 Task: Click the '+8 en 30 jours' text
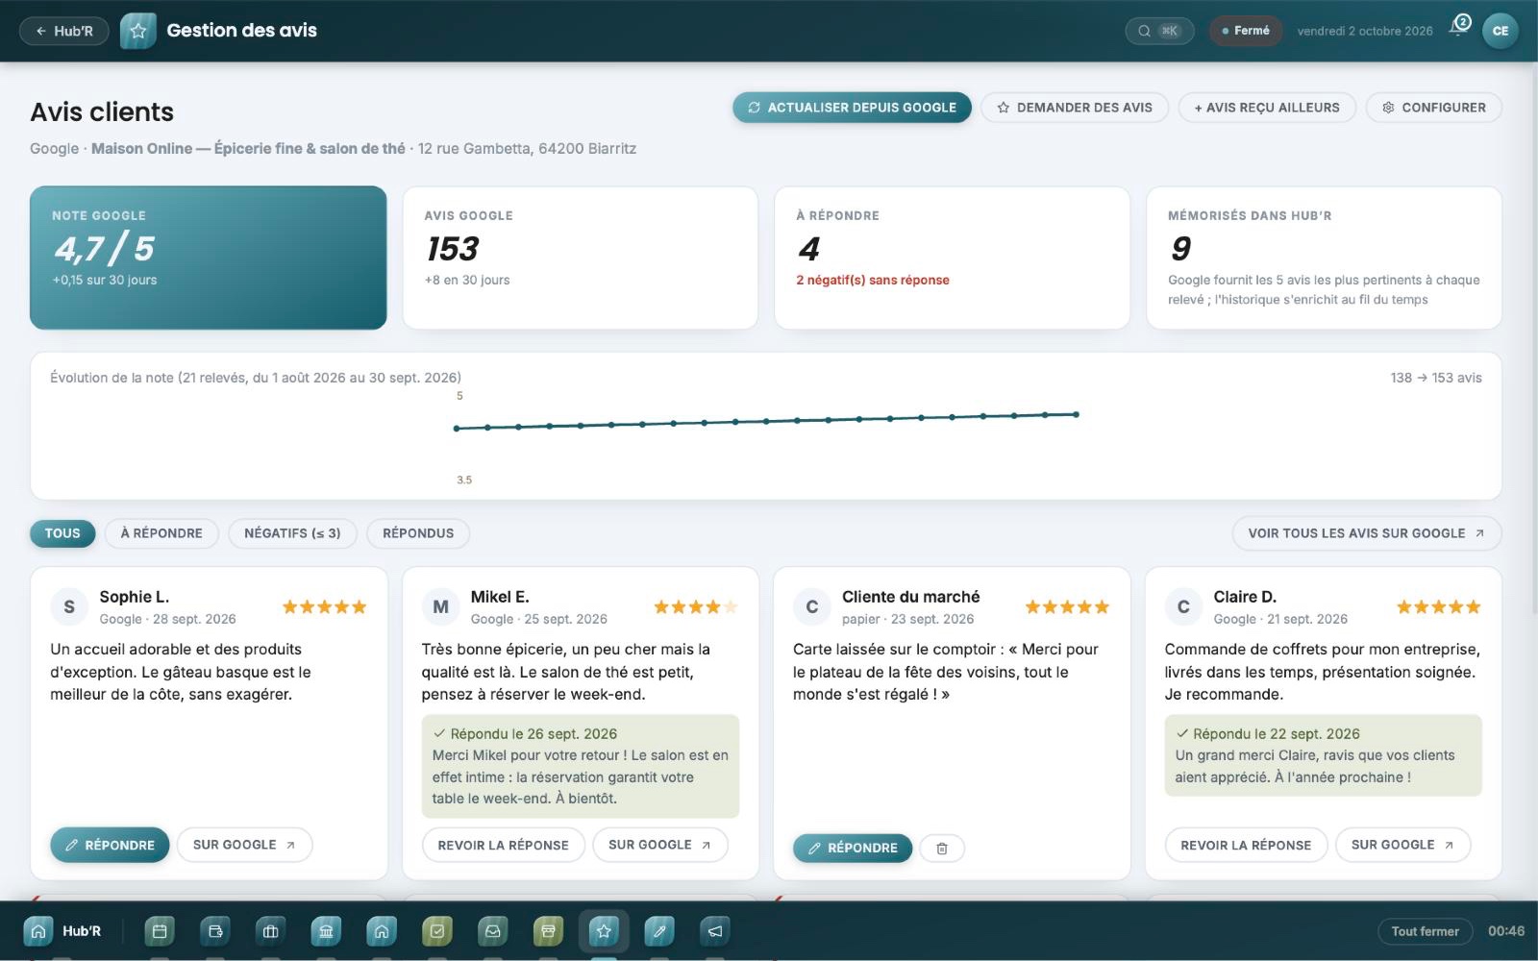click(x=467, y=281)
